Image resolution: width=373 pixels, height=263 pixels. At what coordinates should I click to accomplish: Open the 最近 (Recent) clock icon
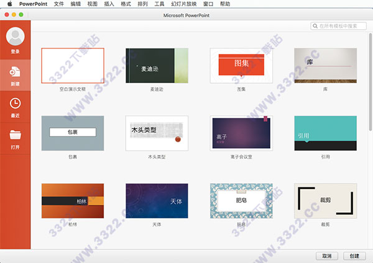click(x=15, y=103)
